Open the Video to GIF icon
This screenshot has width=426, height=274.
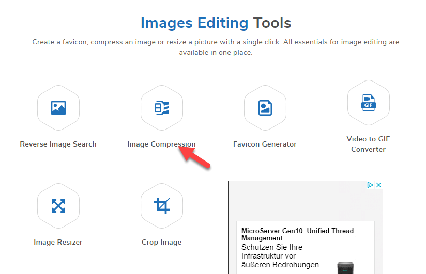[x=369, y=103]
